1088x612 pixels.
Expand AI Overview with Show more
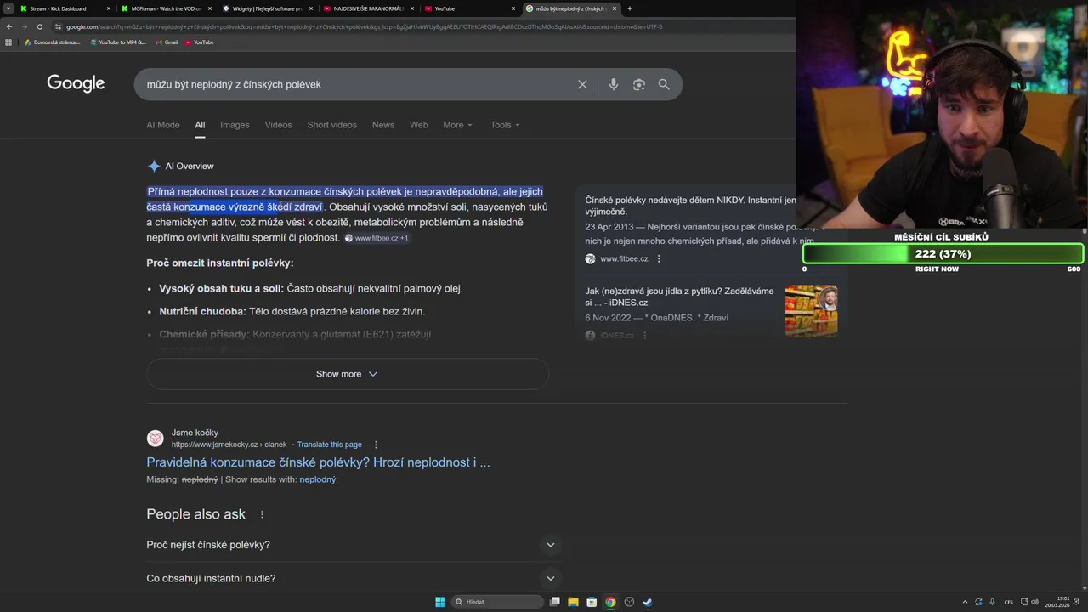(x=347, y=374)
